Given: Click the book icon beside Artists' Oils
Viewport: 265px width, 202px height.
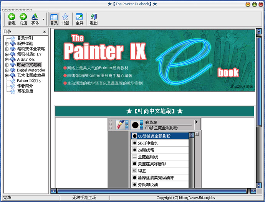Looking at the screenshot, I should [x=13, y=59].
